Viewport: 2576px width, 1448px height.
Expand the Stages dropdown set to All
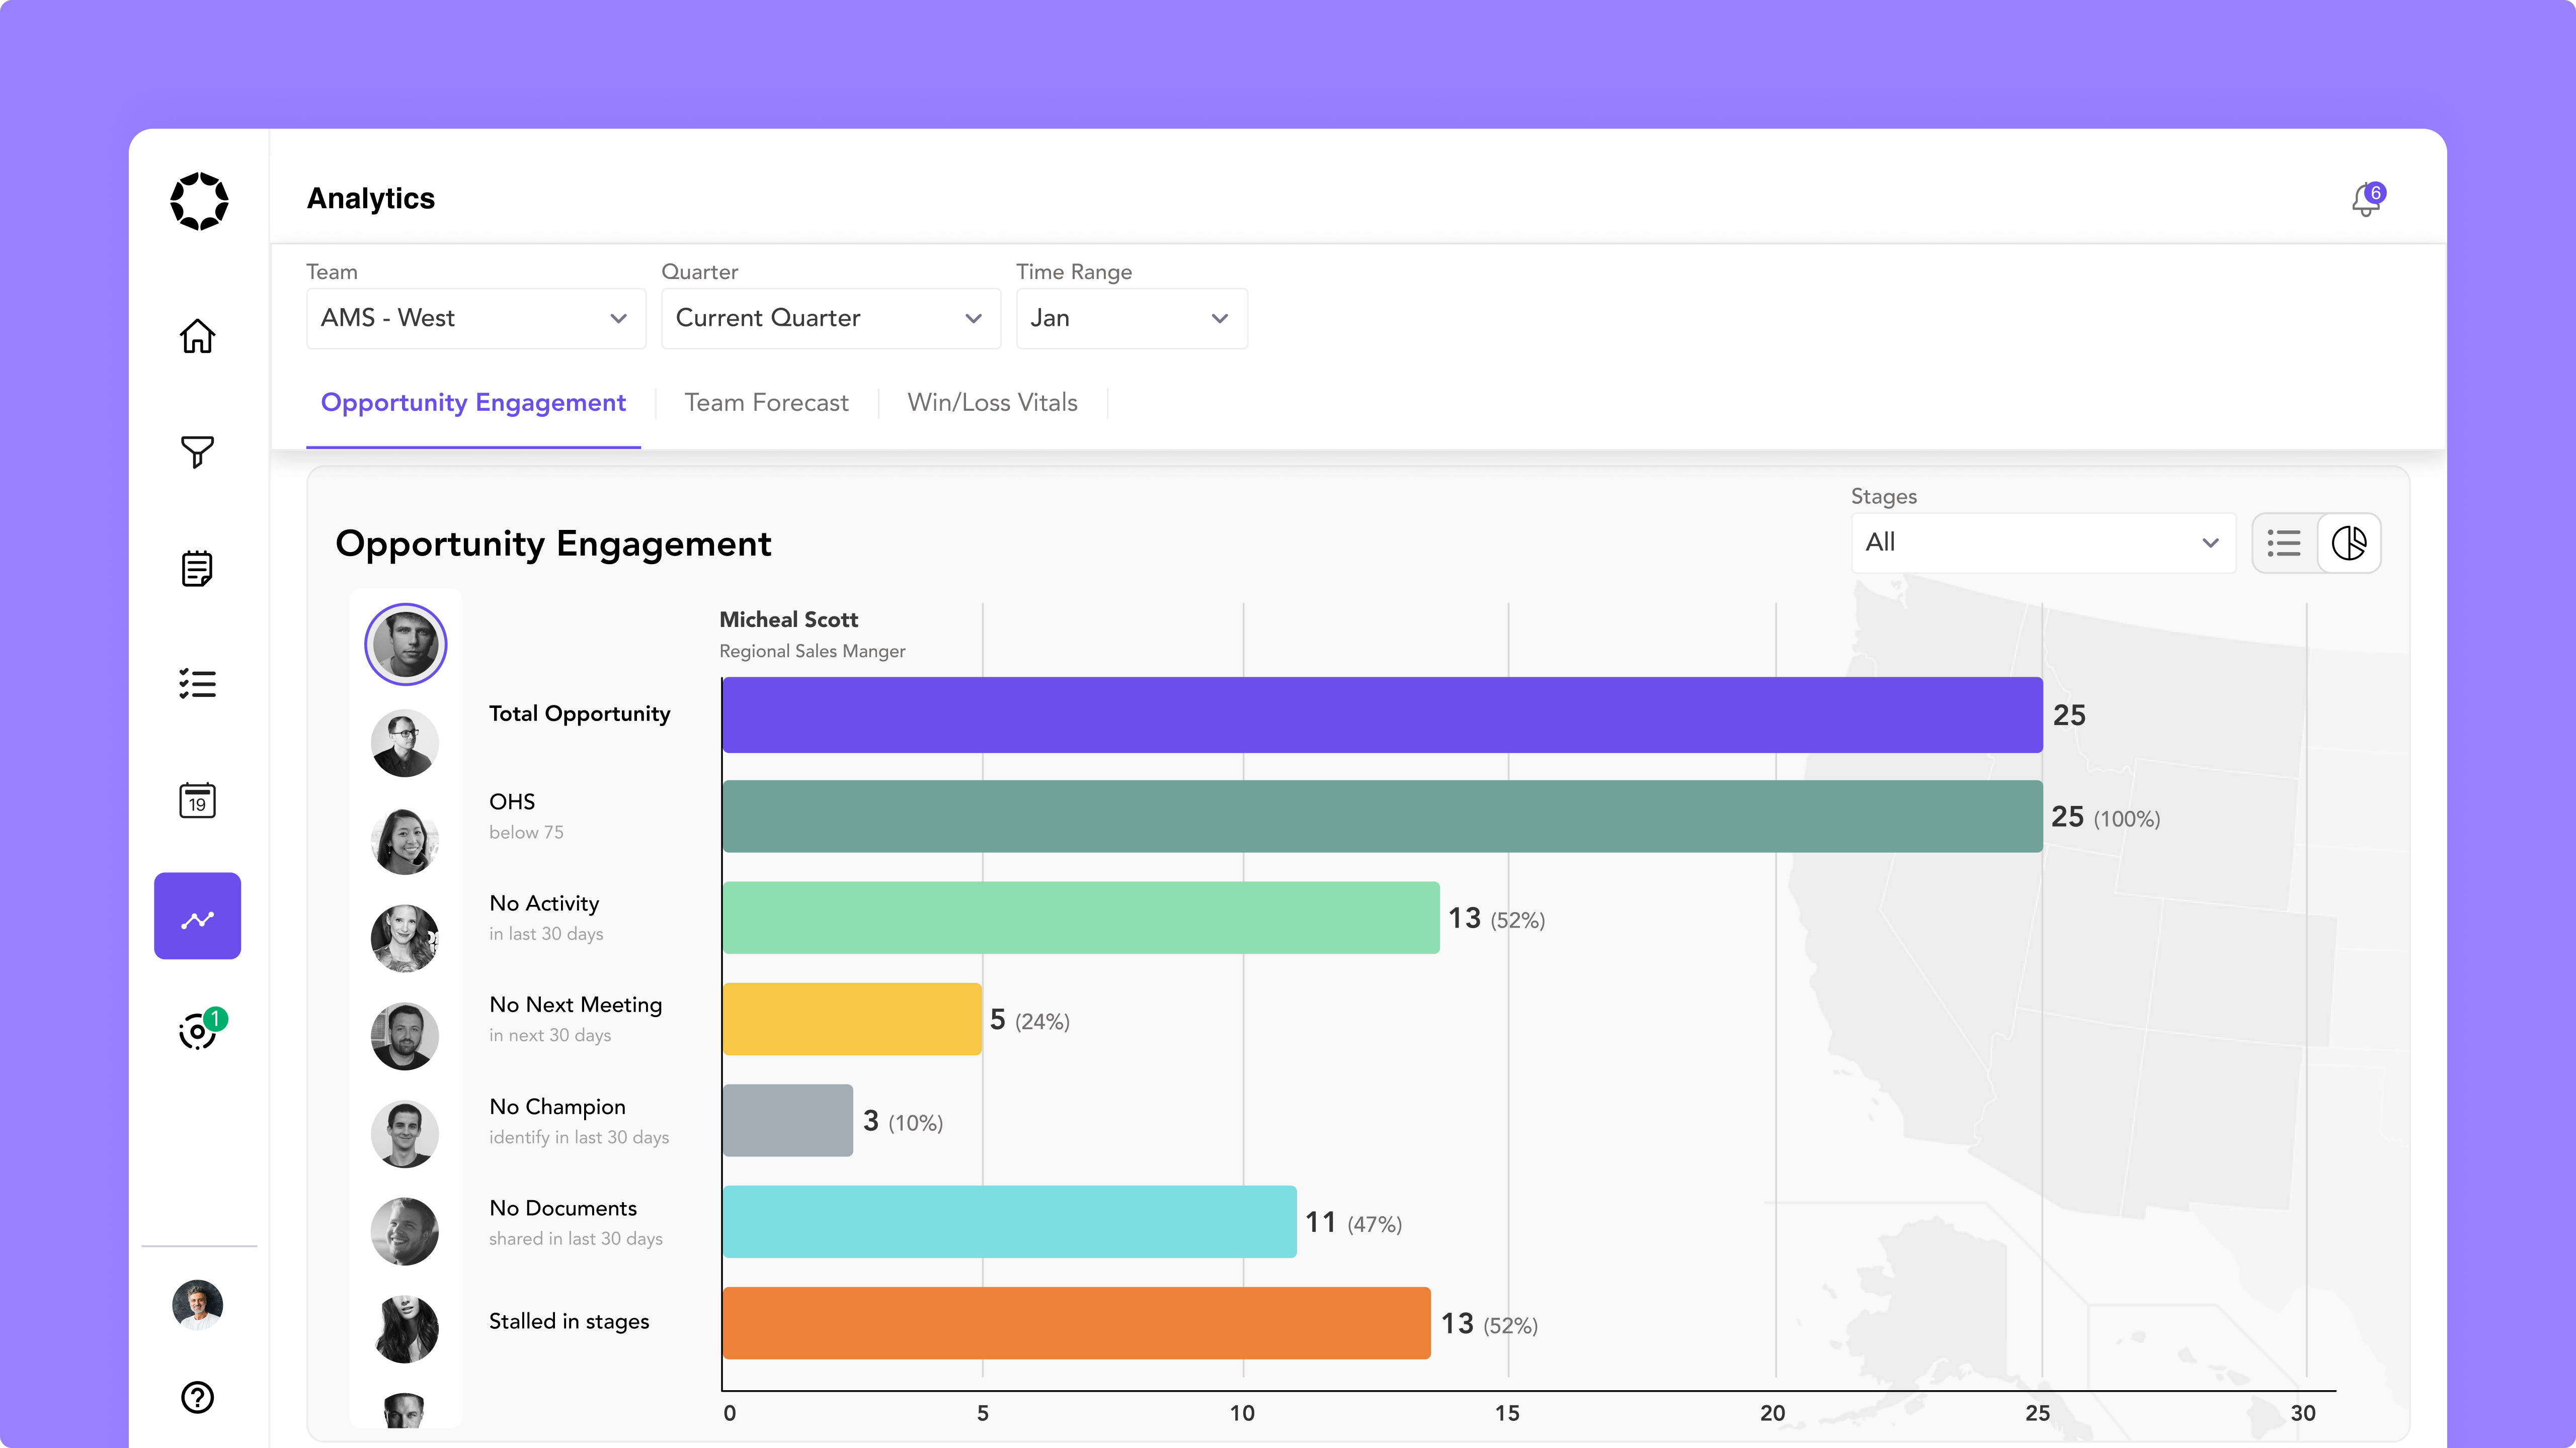tap(2043, 542)
